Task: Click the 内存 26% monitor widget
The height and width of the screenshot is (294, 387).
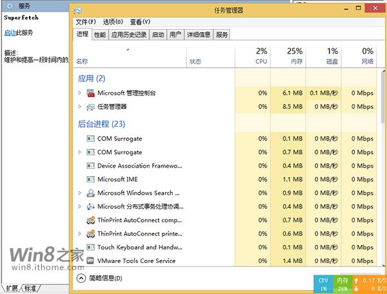Action: [342, 284]
